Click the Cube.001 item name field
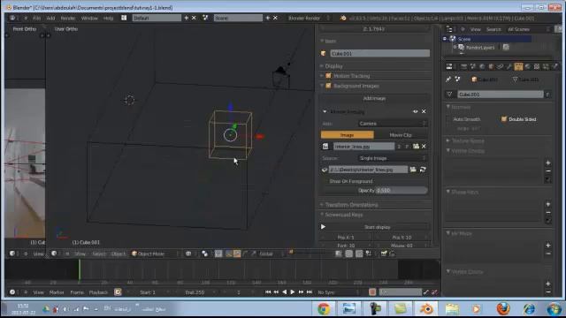The image size is (566, 318). 379,53
